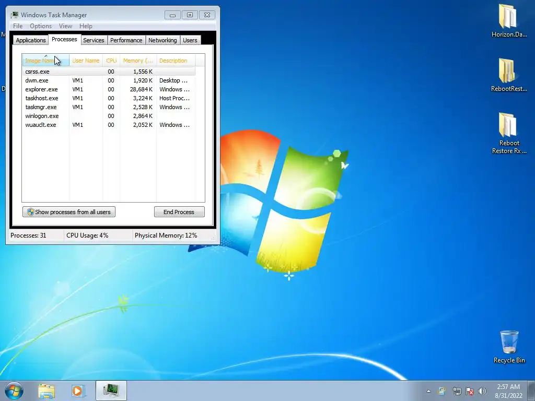Select the winlogon.exe process
535x401 pixels.
109,116
